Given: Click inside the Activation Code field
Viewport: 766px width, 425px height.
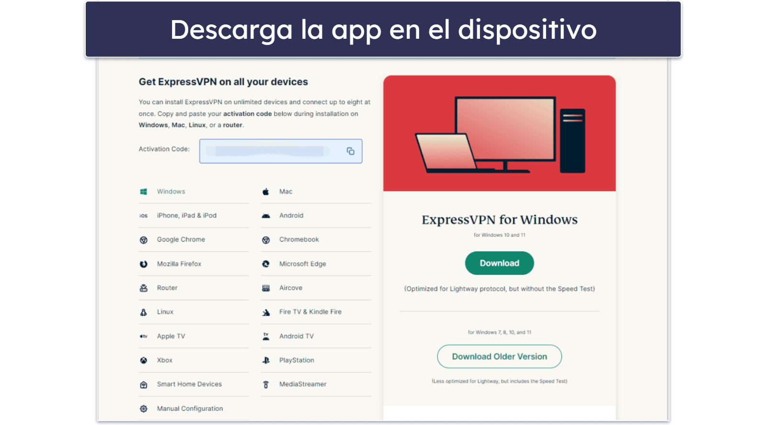Looking at the screenshot, I should pyautogui.click(x=281, y=151).
